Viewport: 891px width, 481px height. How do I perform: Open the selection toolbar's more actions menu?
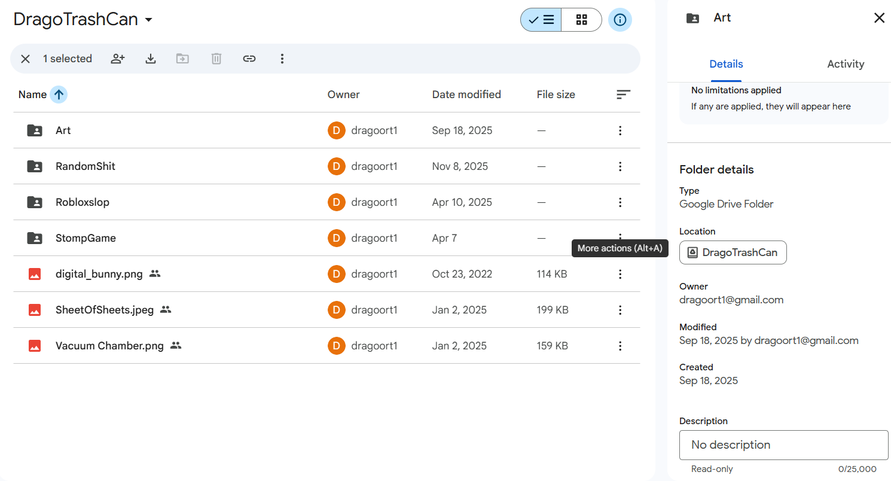point(282,59)
